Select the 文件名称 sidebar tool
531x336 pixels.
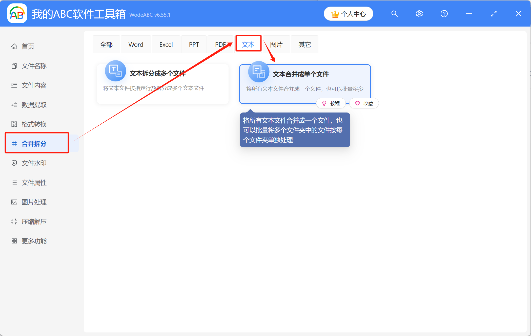click(34, 65)
